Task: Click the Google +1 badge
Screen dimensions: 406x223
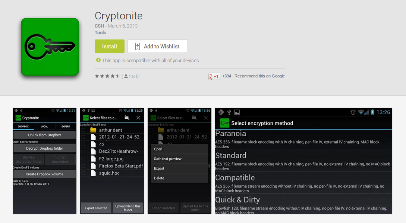Action: 214,76
